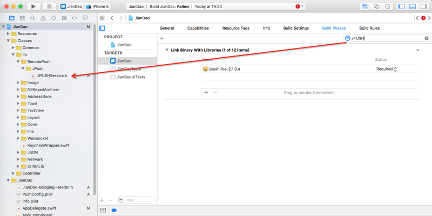Stop the running build
This screenshot has height=216, width=432.
click(x=49, y=6)
